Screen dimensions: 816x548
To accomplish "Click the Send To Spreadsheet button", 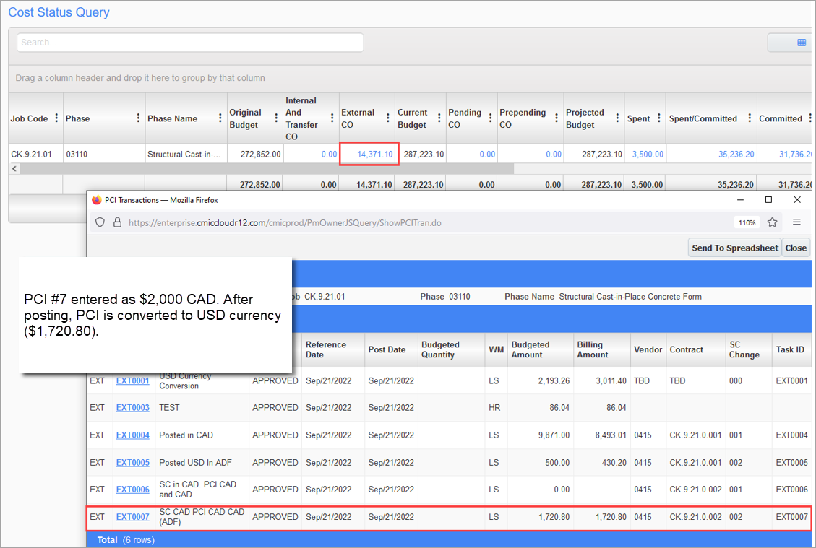I will tap(734, 247).
